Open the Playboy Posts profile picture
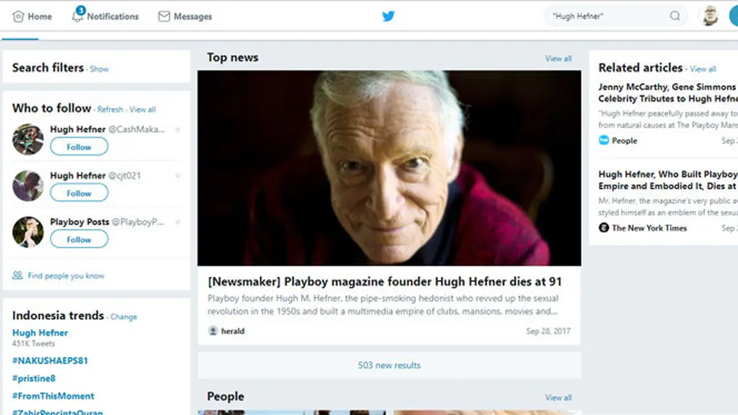 (x=28, y=232)
